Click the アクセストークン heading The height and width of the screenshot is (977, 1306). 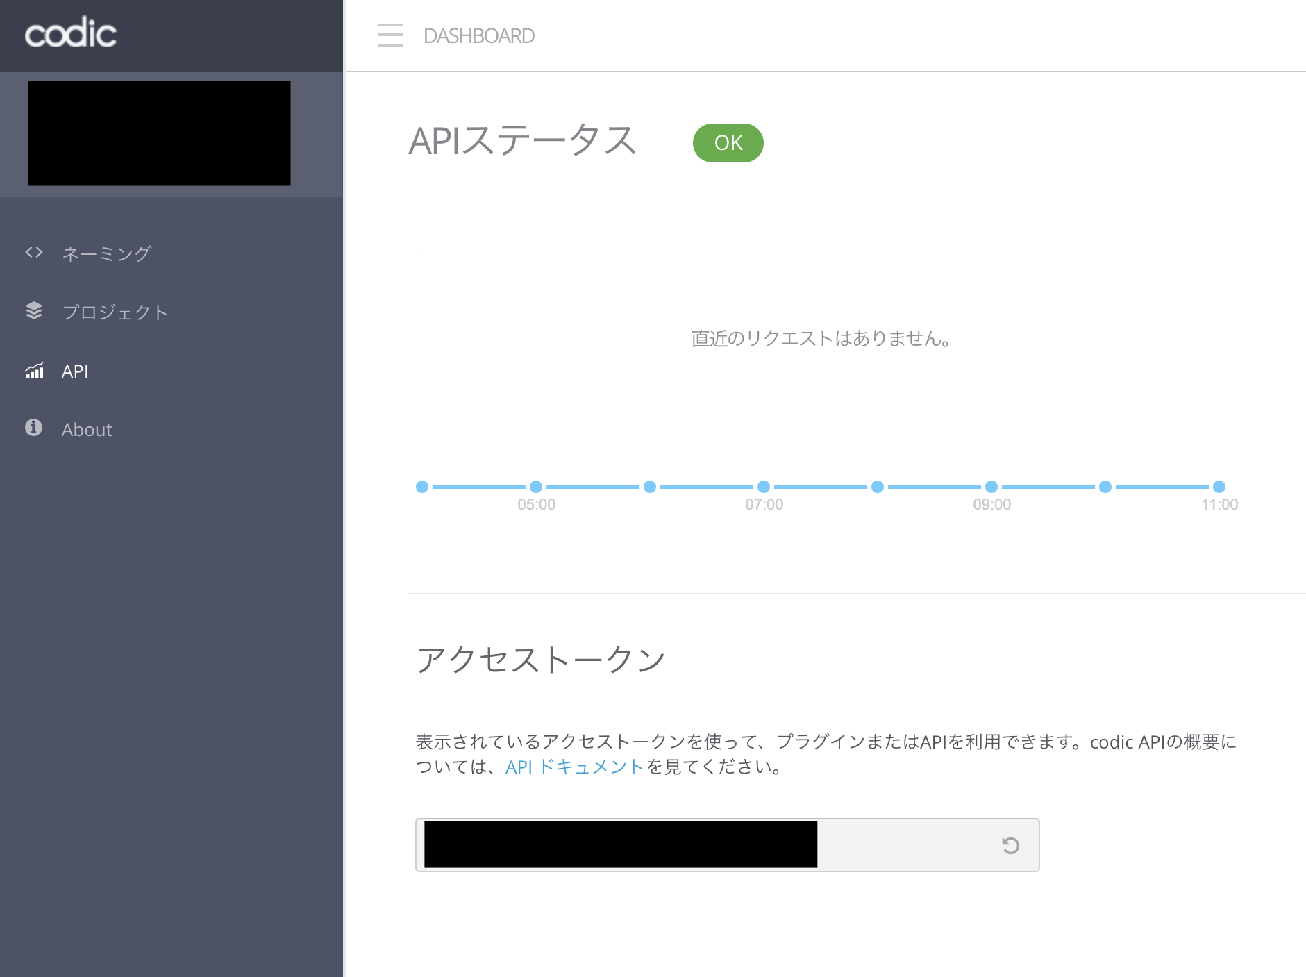pos(541,659)
